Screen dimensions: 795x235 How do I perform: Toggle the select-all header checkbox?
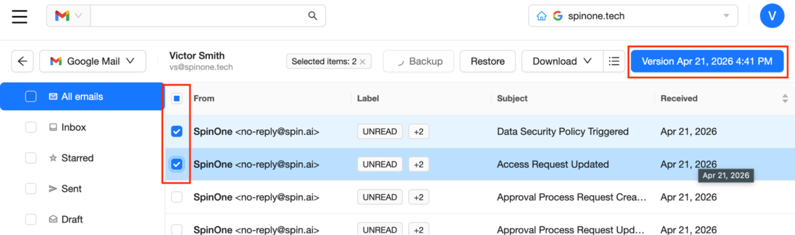click(177, 99)
